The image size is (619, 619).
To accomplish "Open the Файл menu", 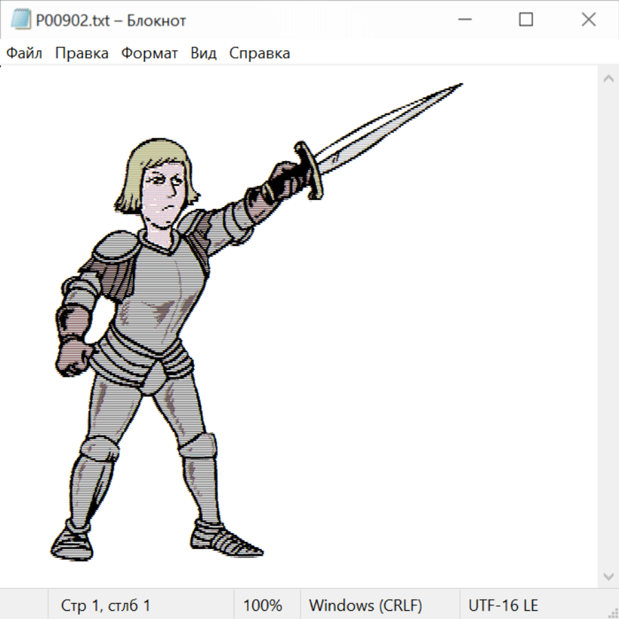I will tap(24, 54).
